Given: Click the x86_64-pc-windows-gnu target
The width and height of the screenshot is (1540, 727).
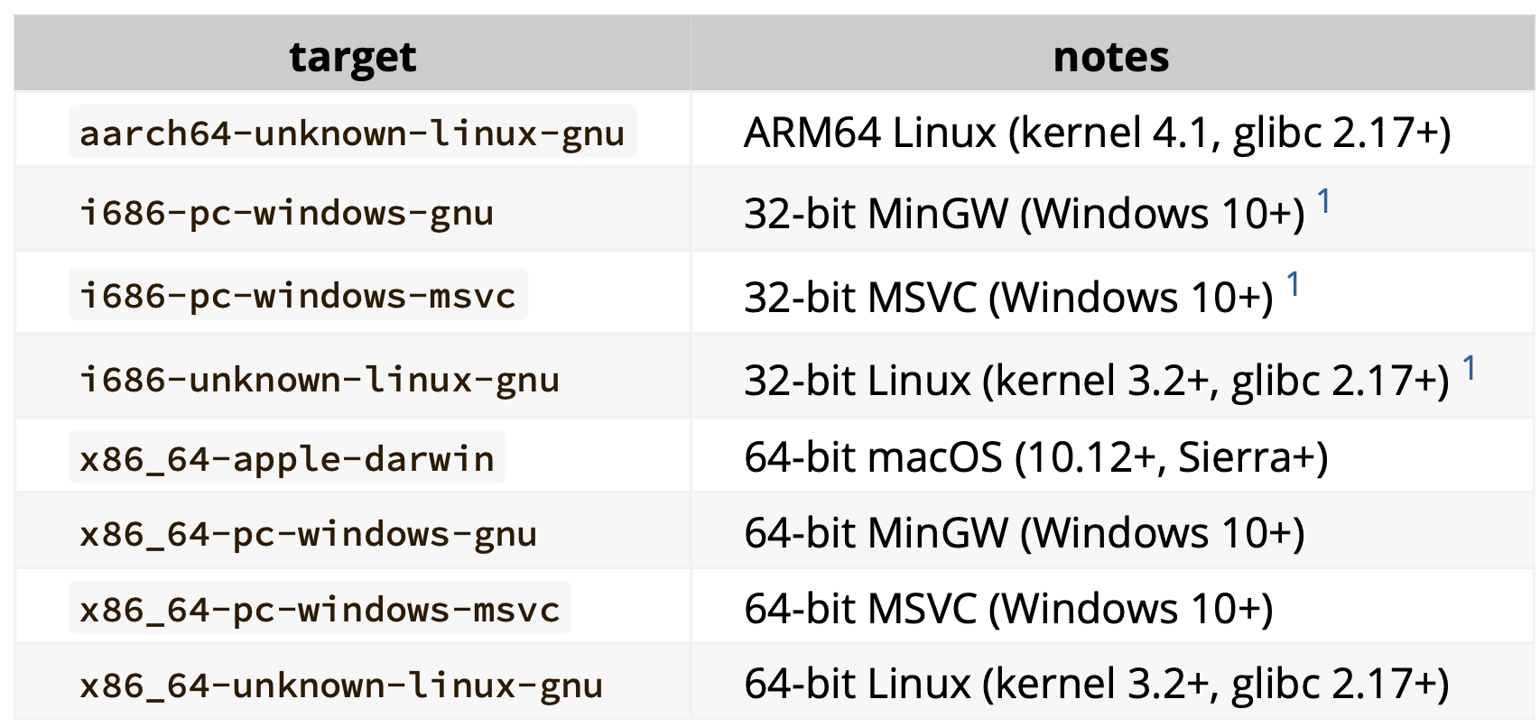Looking at the screenshot, I should coord(309,534).
